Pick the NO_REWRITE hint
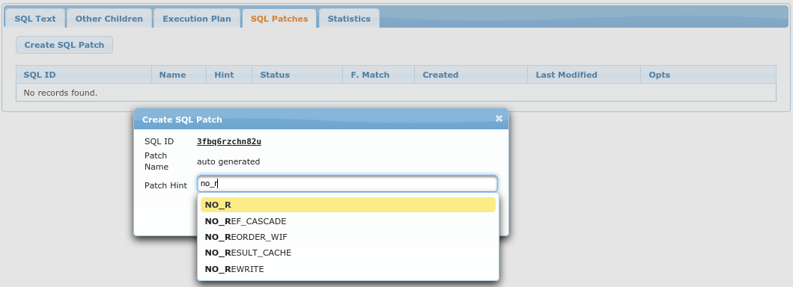This screenshot has width=793, height=287. [x=348, y=269]
